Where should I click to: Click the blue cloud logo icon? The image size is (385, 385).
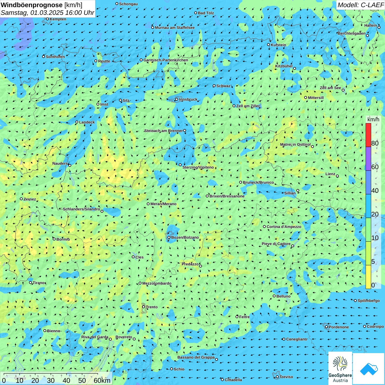coord(369,369)
